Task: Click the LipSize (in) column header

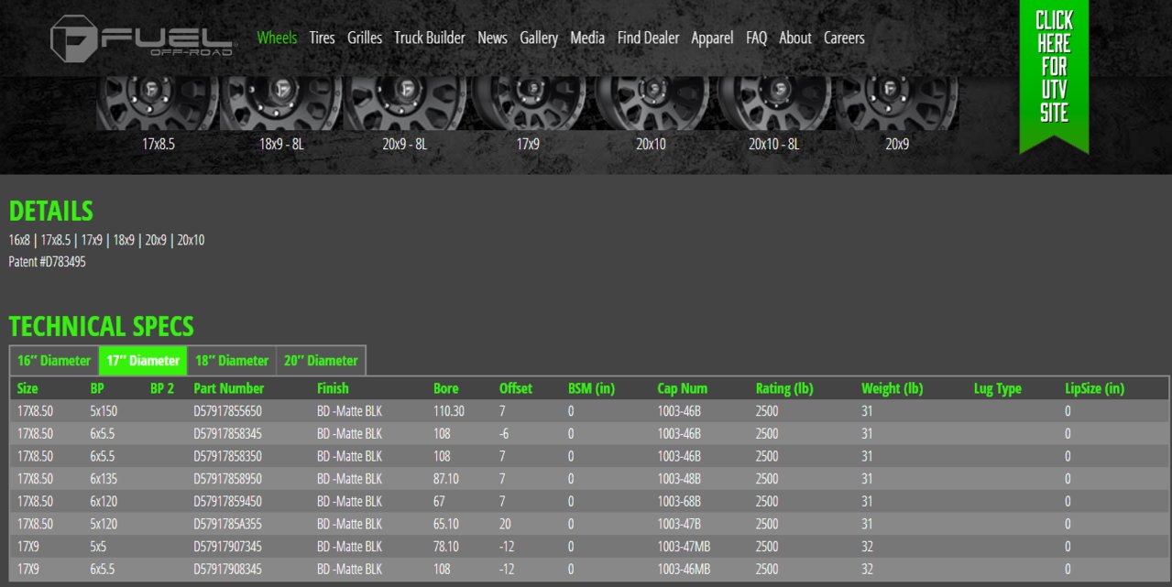Action: pos(1094,388)
